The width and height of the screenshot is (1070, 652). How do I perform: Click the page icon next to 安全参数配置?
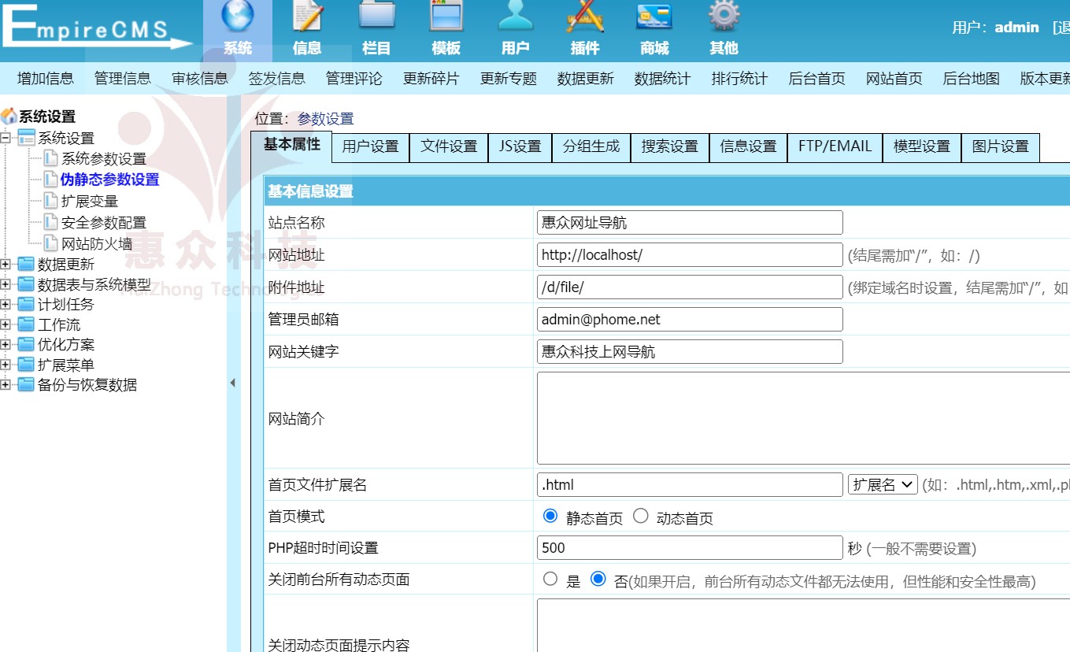click(x=51, y=222)
